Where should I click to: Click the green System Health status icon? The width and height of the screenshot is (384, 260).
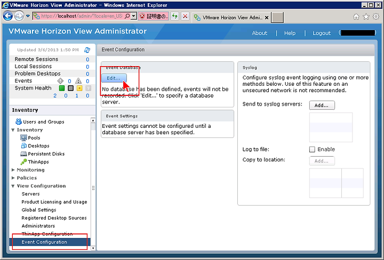click(62, 88)
